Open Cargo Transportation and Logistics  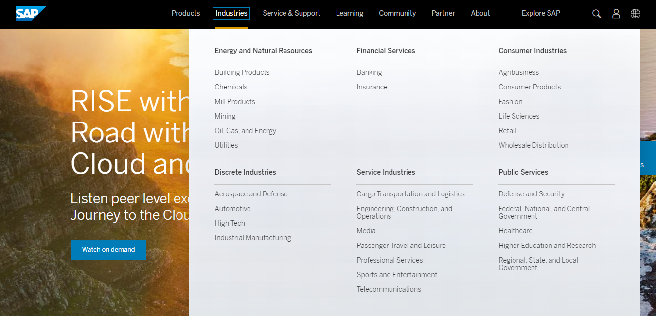410,194
